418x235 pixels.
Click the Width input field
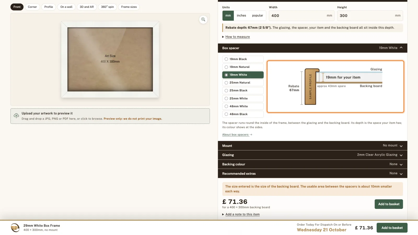coord(302,16)
